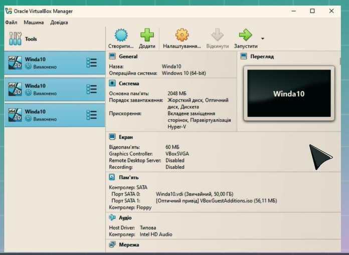
Task: Open the Машина menu
Action: click(x=34, y=23)
